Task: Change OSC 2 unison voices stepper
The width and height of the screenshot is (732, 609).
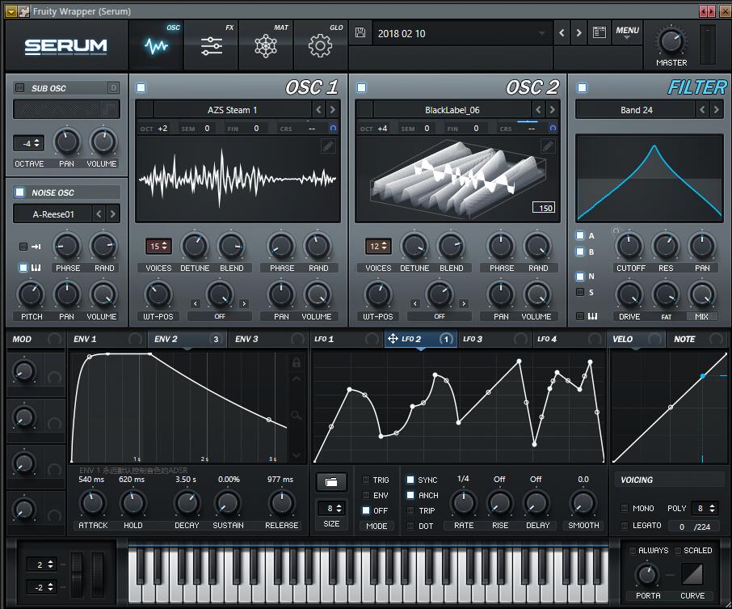Action: coord(378,246)
